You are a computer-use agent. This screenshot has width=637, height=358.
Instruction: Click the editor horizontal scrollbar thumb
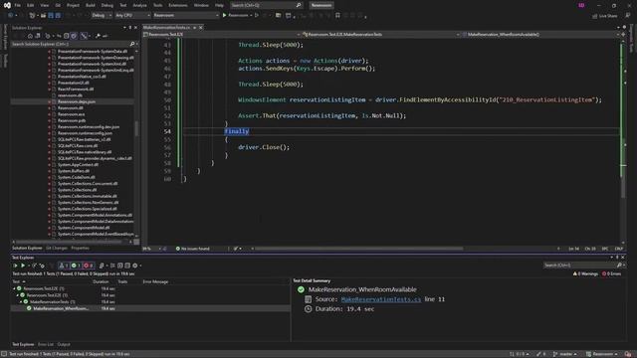(x=358, y=249)
